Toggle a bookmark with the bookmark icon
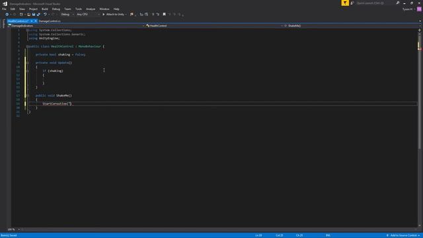Screen dimensions: 423x238 point(164,15)
